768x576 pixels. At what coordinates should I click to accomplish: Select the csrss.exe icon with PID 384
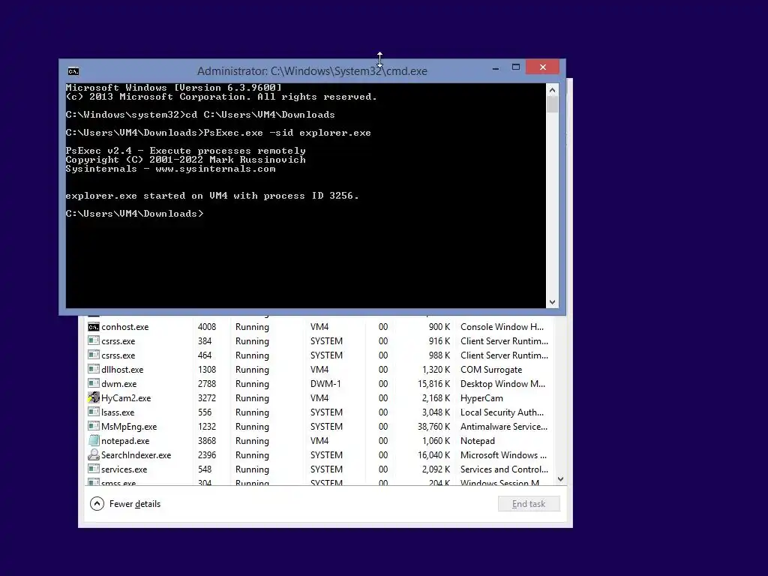pos(94,341)
